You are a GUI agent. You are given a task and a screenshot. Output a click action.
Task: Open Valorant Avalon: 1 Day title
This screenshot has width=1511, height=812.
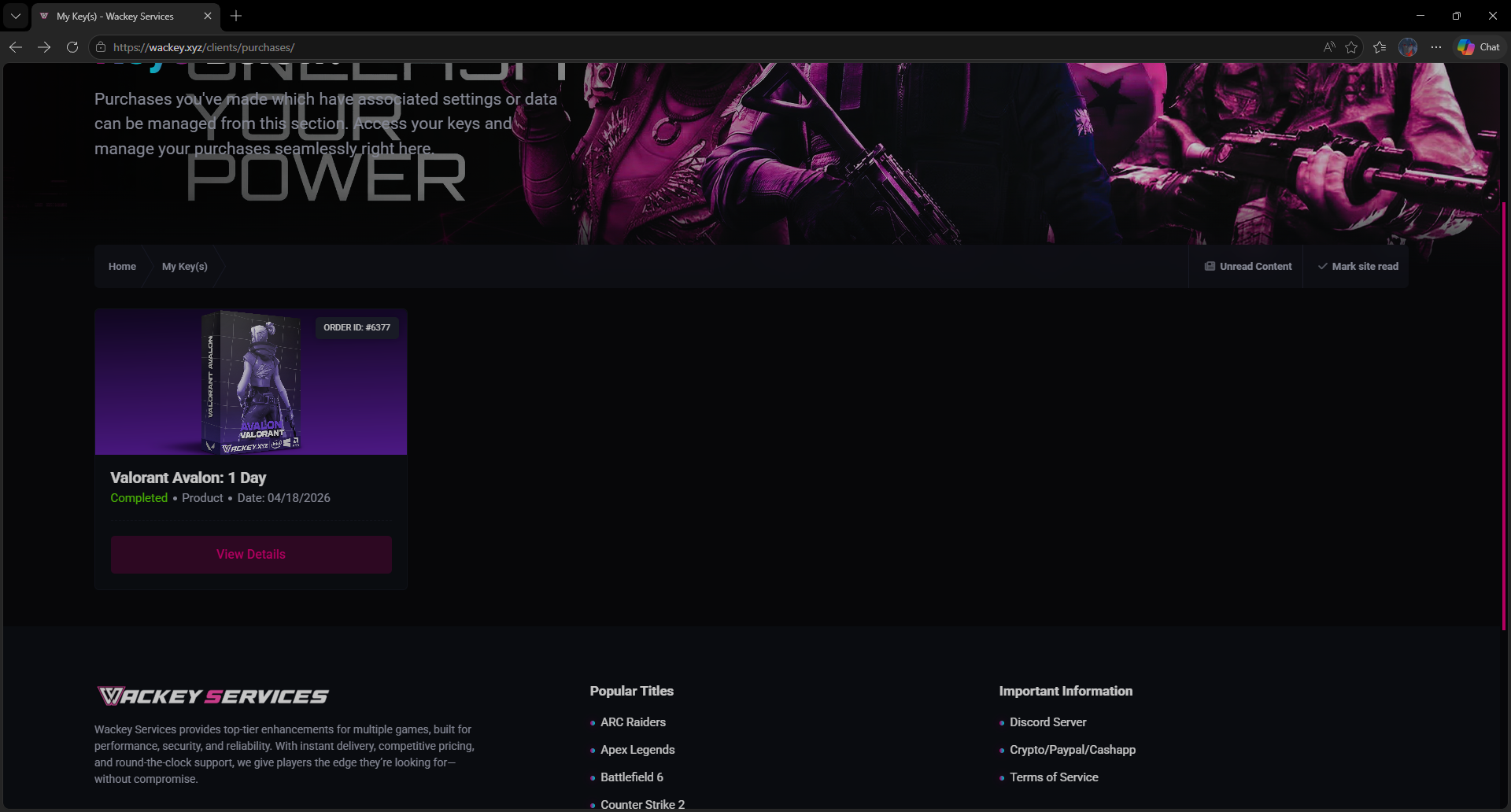[188, 478]
